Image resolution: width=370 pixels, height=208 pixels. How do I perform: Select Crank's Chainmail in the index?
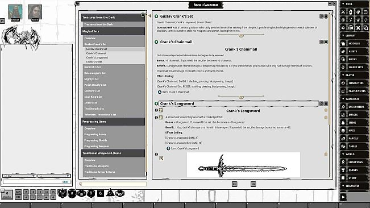tap(96, 53)
